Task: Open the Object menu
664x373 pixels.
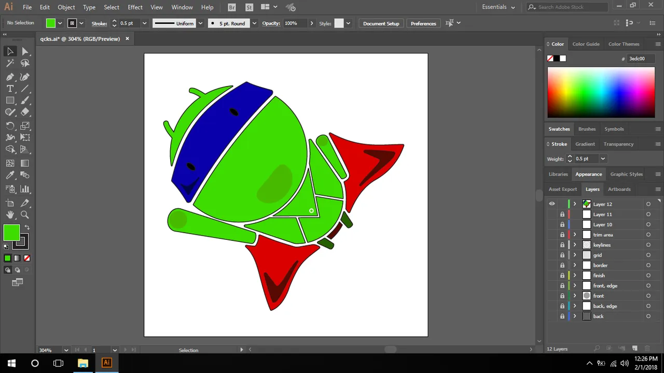Action: point(66,7)
